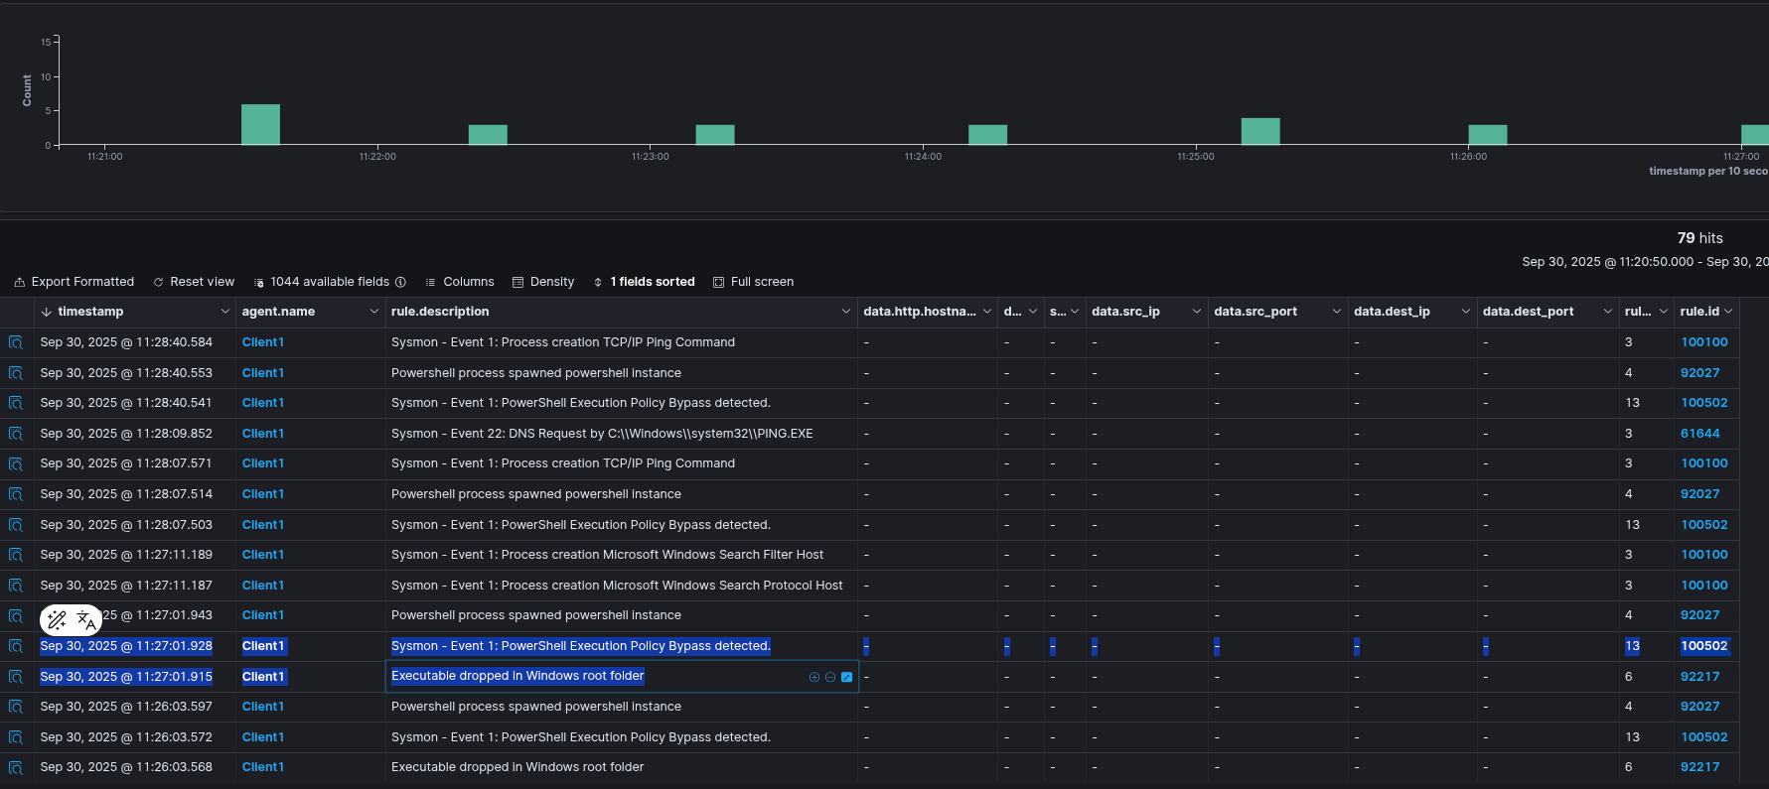
Task: Expand the data.src_ip column options chevron
Action: pos(1196,312)
